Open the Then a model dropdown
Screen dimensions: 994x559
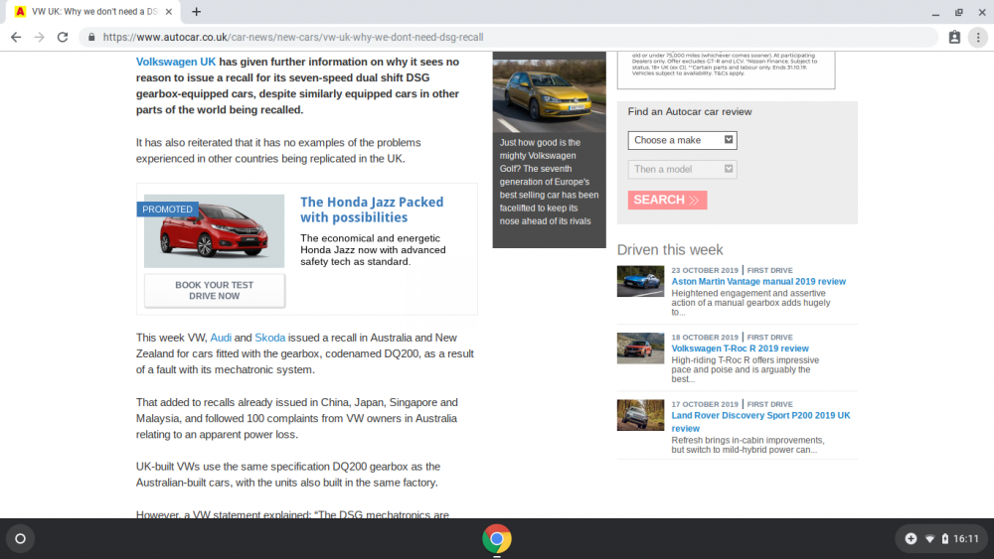(x=682, y=169)
